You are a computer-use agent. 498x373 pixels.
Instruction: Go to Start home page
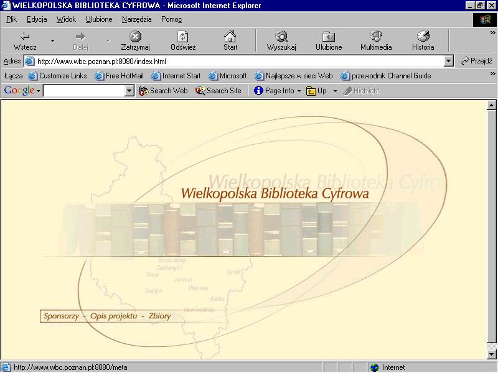[230, 40]
